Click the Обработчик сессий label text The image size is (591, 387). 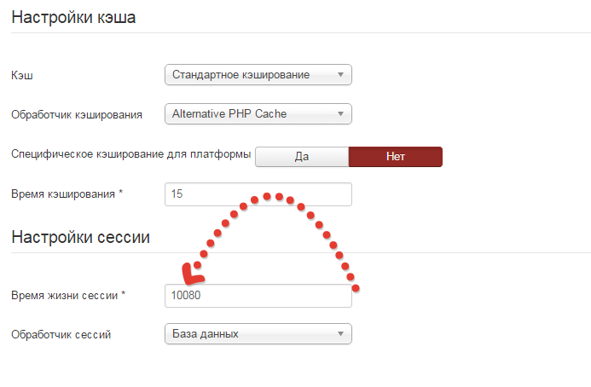click(61, 334)
